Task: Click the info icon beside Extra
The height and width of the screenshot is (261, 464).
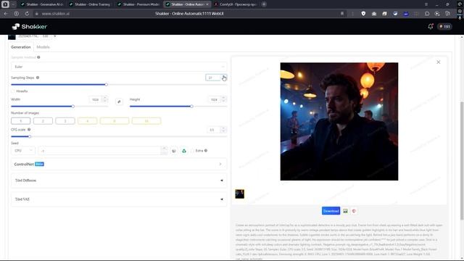Action: click(206, 151)
